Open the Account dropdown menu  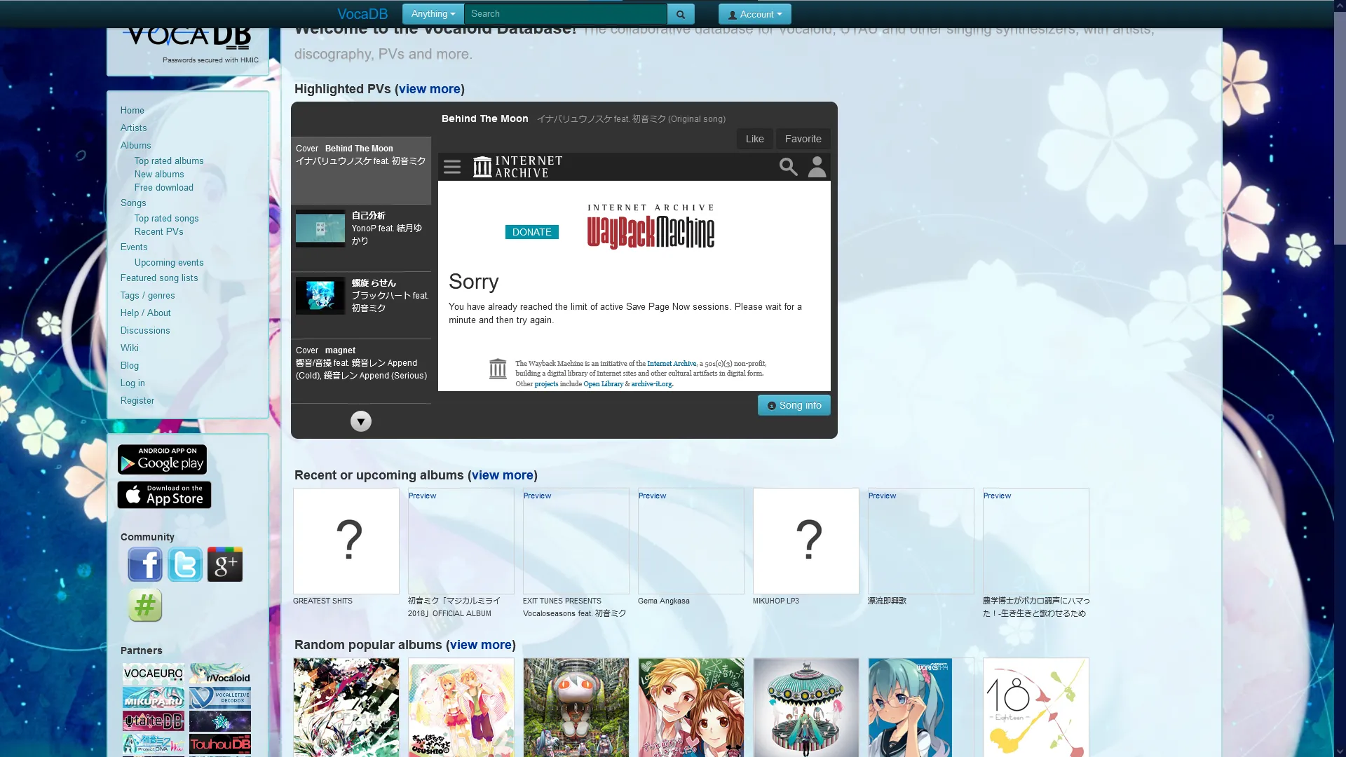click(754, 14)
